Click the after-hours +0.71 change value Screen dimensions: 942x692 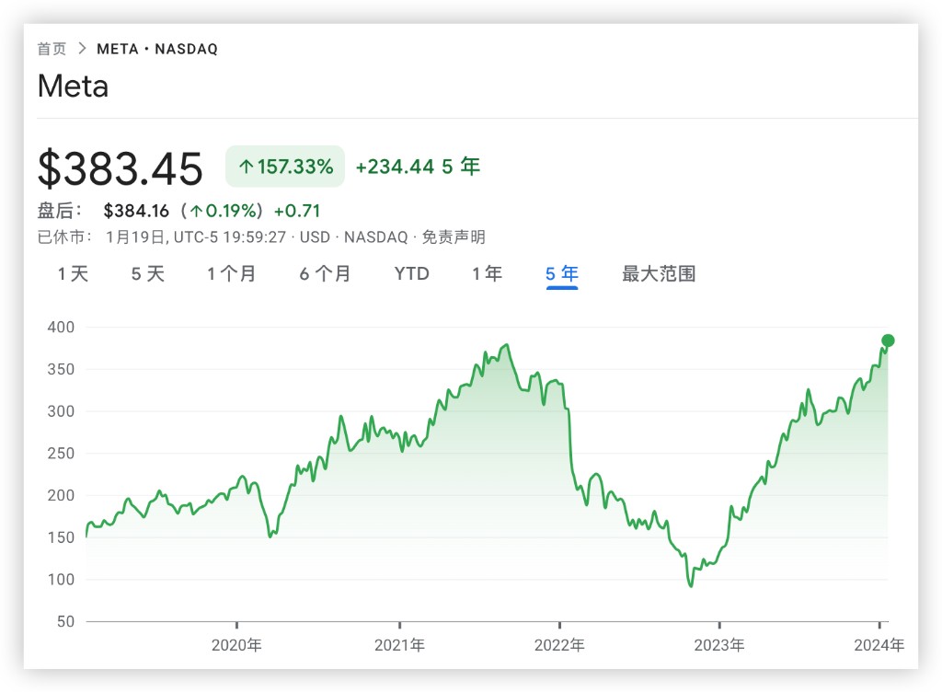click(297, 211)
